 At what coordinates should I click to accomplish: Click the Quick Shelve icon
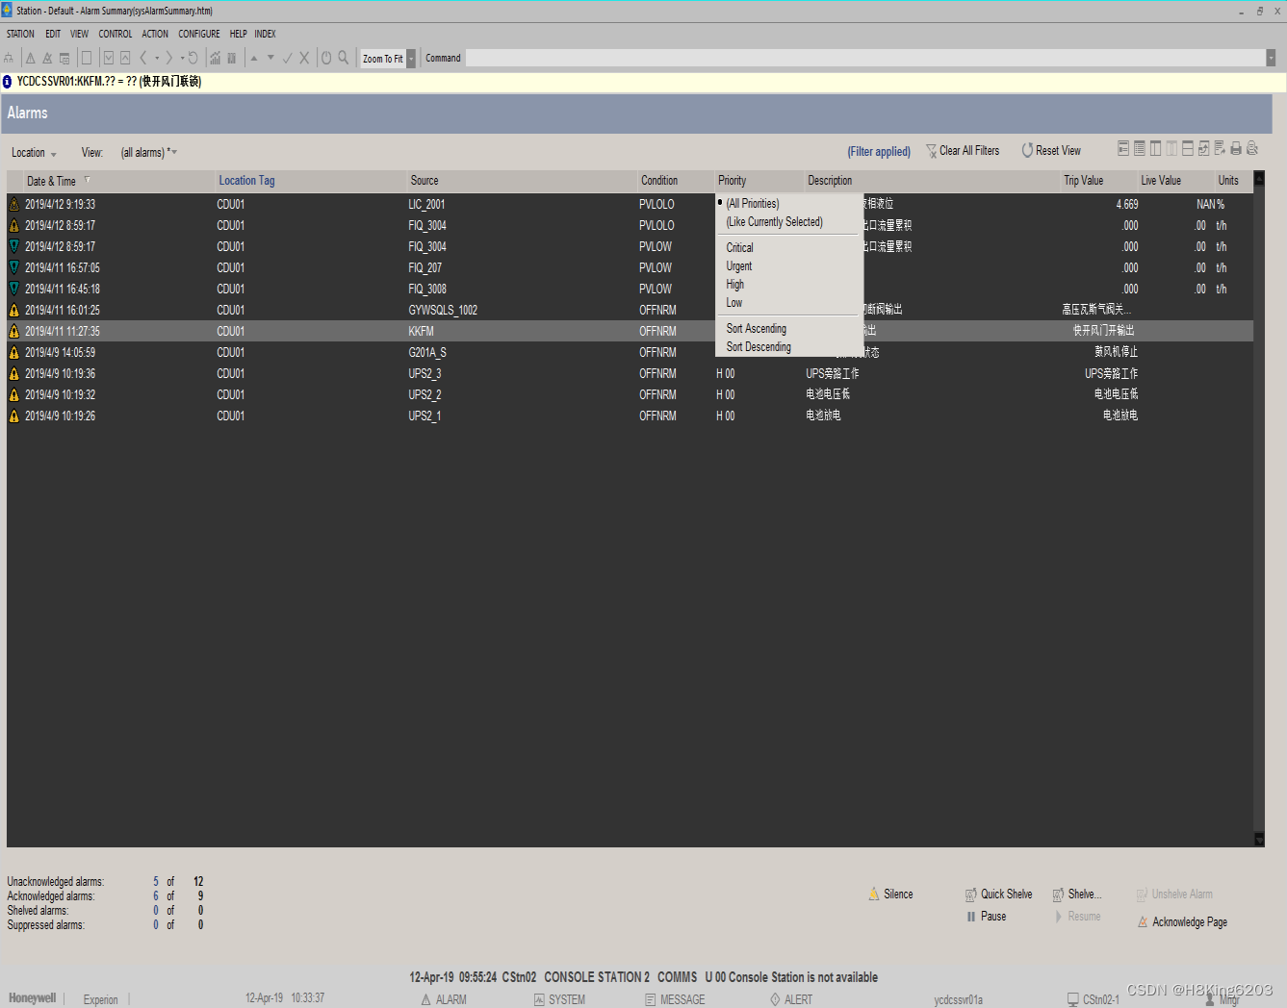(971, 895)
